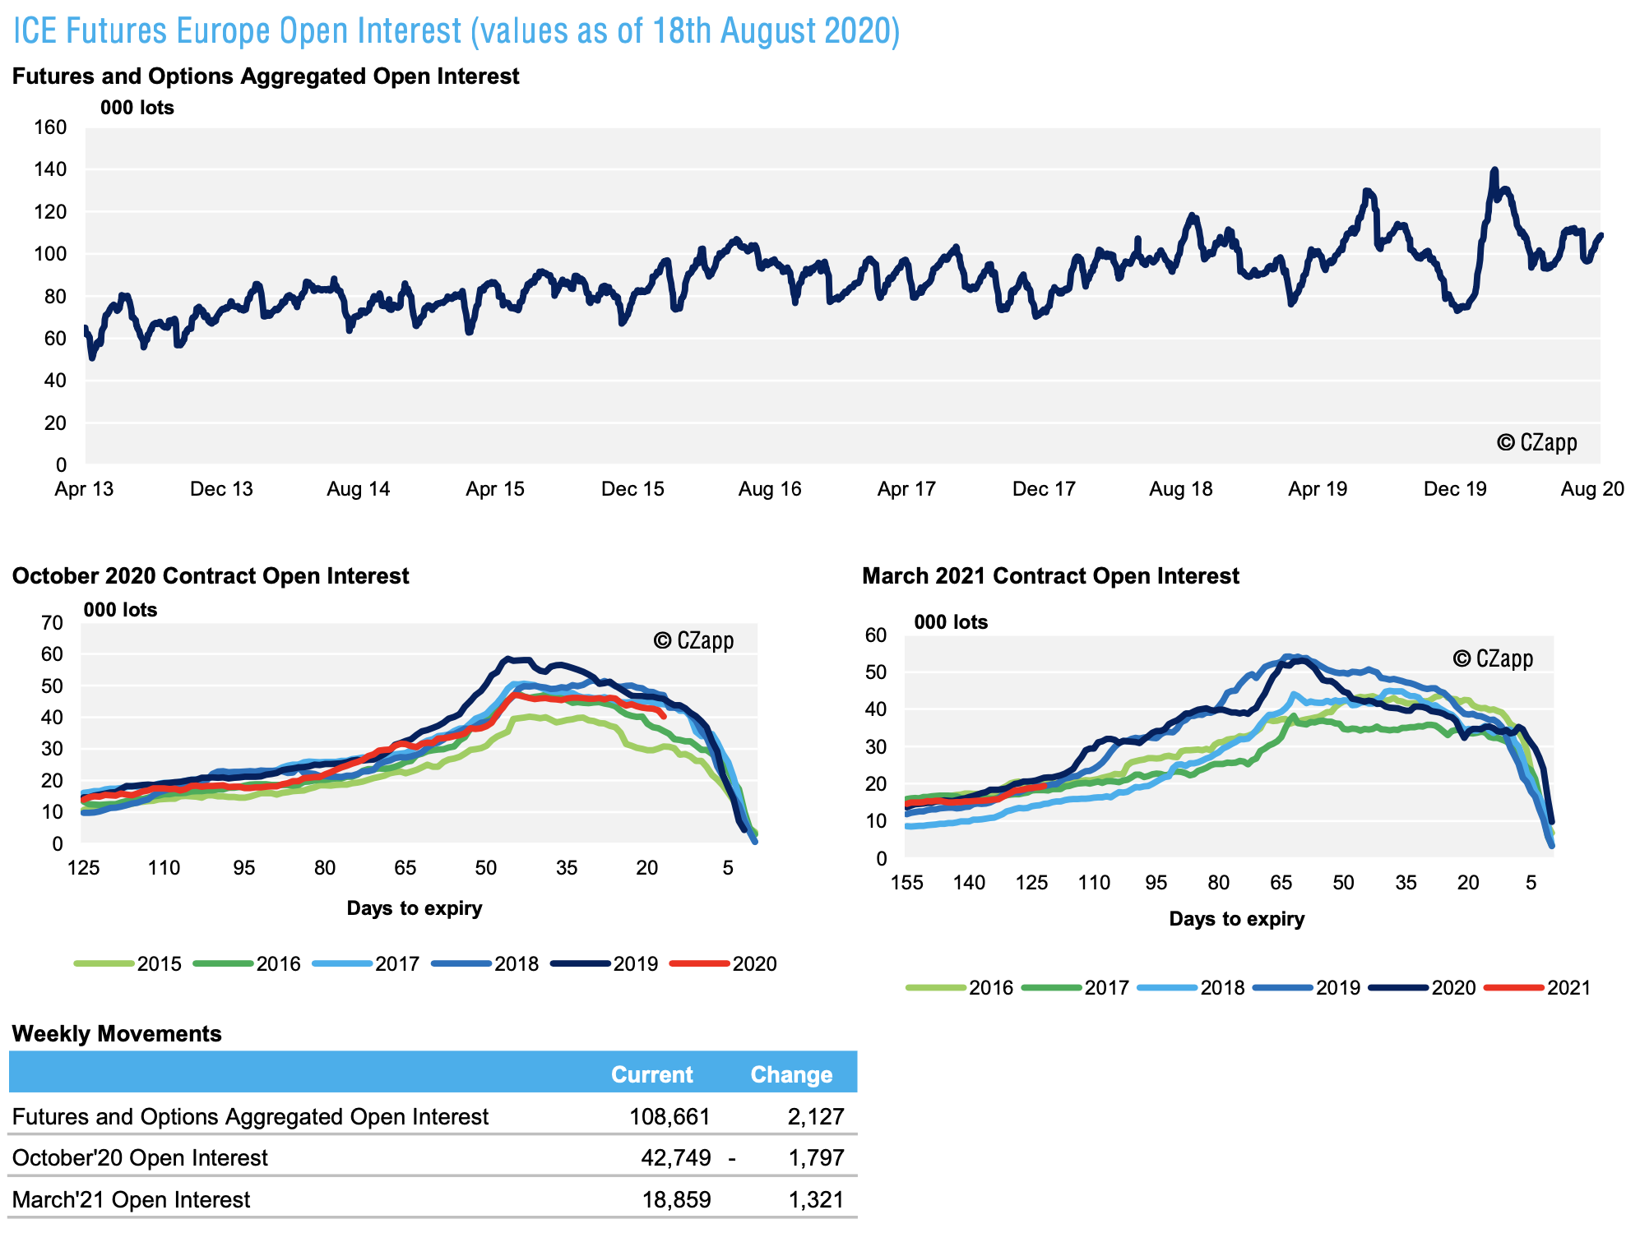The image size is (1640, 1233).
Task: Click the 2020 dark navy legend entry in March chart
Action: (x=1422, y=987)
